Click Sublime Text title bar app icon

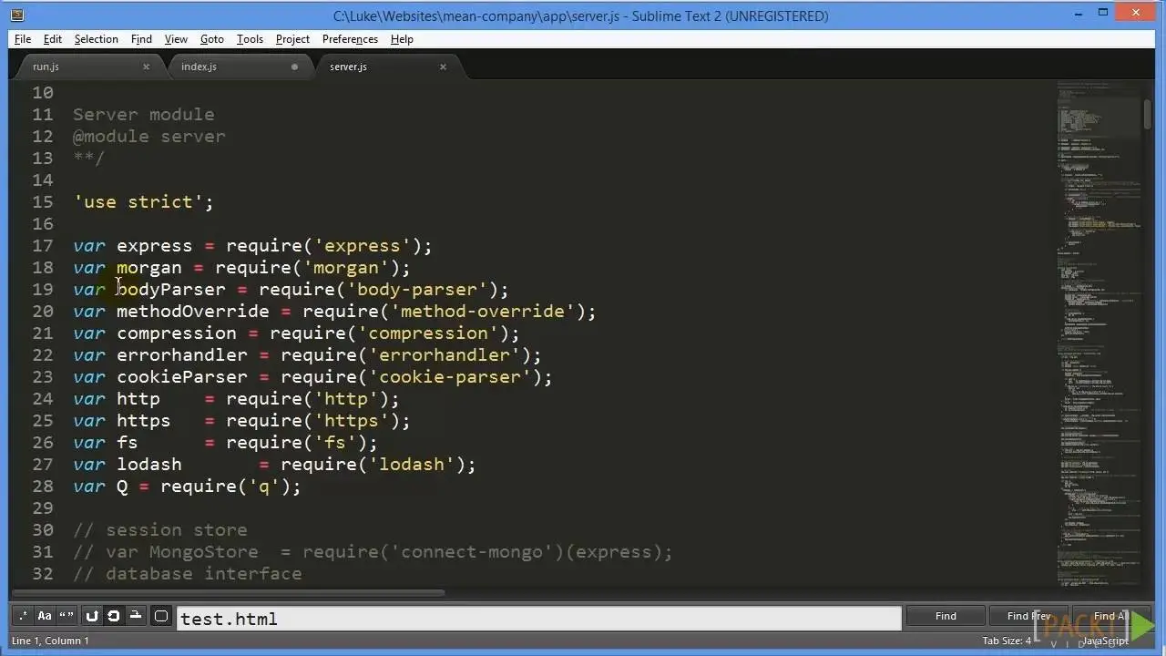point(16,15)
